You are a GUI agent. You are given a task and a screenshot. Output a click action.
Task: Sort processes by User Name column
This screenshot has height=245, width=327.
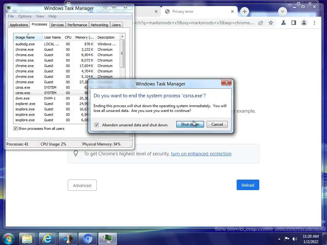click(52, 37)
